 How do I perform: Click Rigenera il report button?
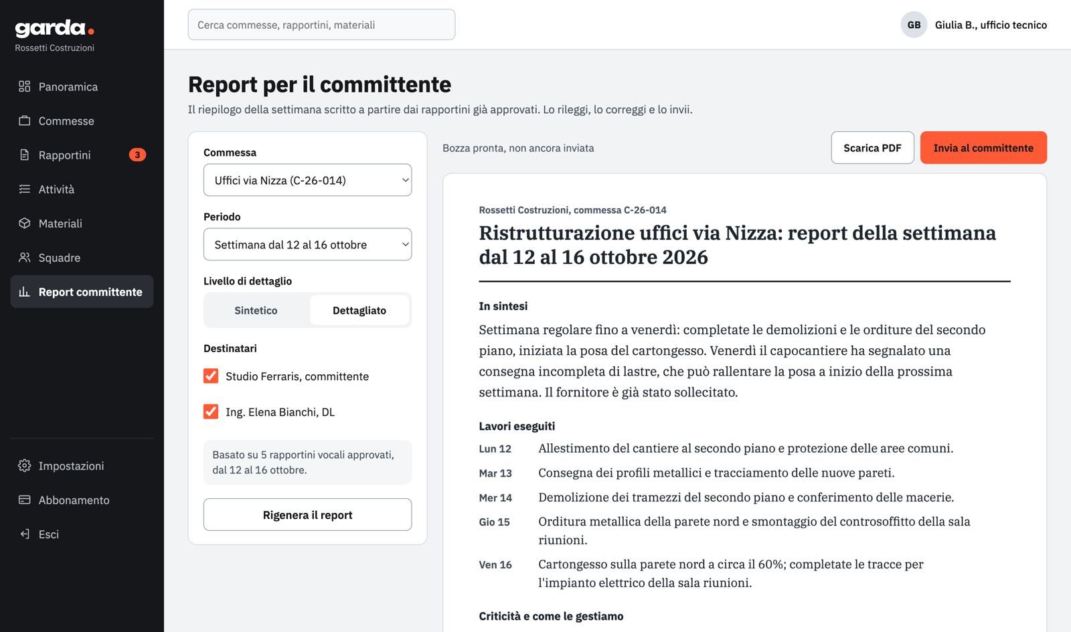pyautogui.click(x=307, y=515)
